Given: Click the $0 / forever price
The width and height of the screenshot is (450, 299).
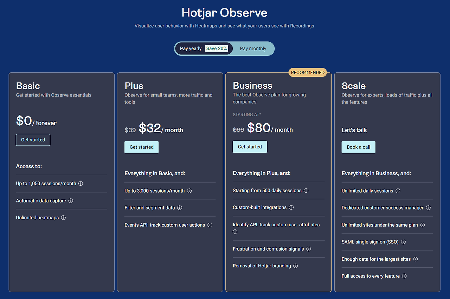Looking at the screenshot, I should click(36, 121).
